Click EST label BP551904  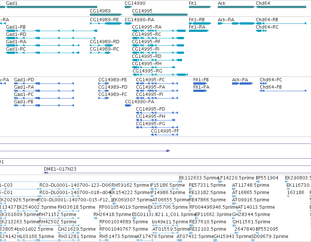click(x=267, y=178)
